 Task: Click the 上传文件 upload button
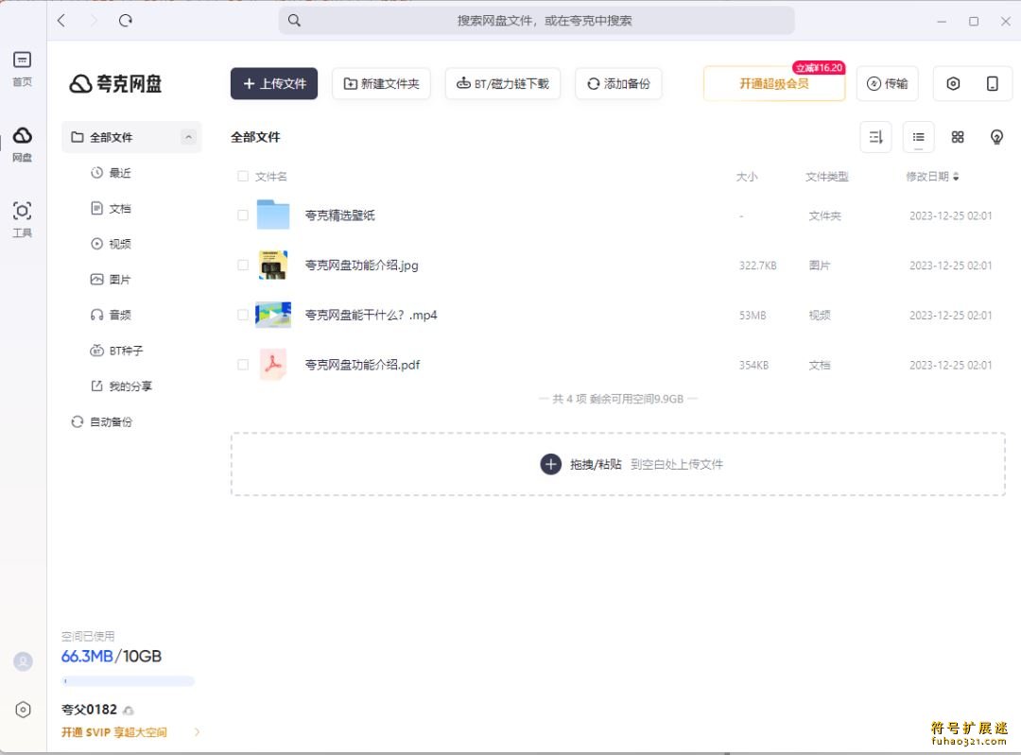point(274,83)
